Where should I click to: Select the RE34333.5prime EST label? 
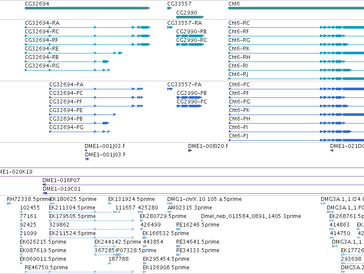[198, 250]
